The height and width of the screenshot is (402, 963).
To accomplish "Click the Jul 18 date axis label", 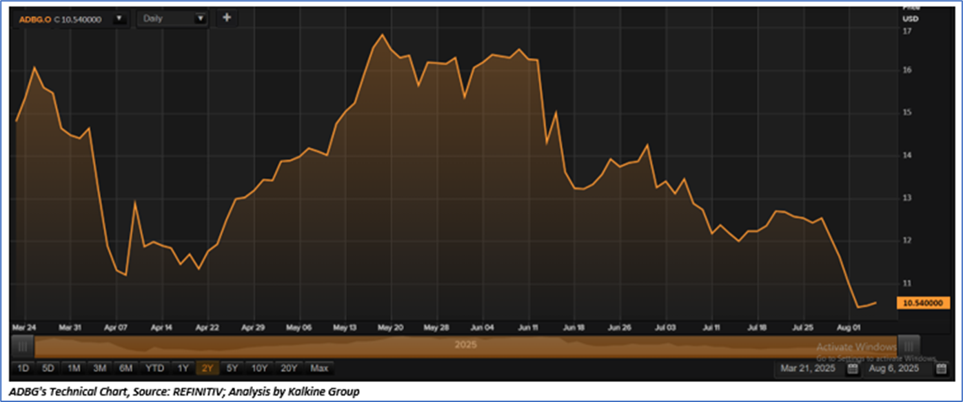I will [757, 328].
